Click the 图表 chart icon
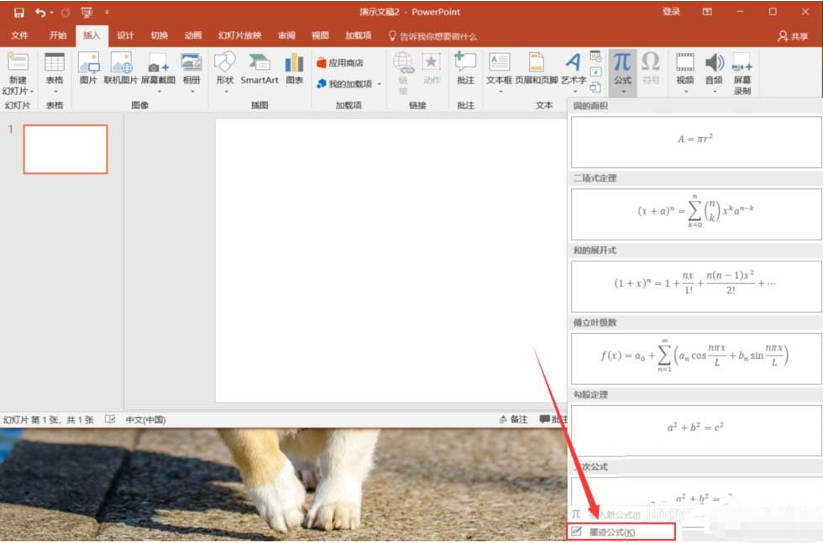This screenshot has height=543, width=823. [x=294, y=68]
